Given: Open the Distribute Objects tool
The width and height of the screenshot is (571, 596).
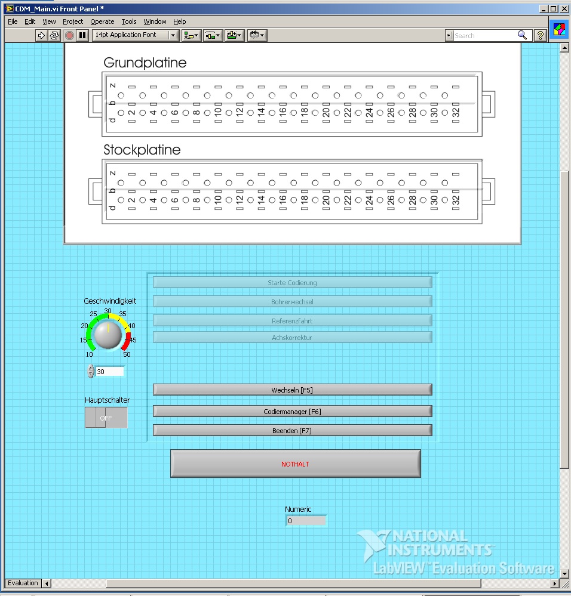Looking at the screenshot, I should [x=213, y=35].
